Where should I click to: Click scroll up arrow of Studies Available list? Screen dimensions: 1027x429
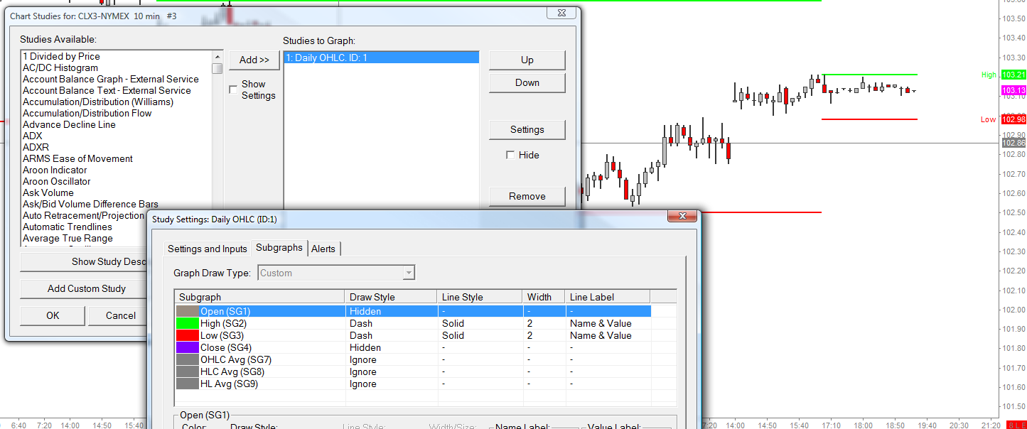(x=217, y=56)
